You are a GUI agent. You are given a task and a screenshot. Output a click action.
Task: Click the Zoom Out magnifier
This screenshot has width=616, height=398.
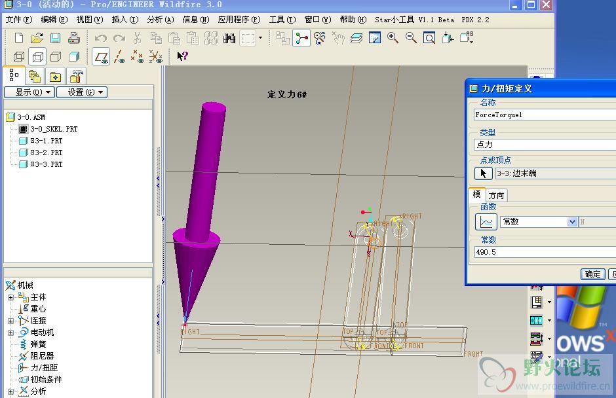click(x=411, y=38)
